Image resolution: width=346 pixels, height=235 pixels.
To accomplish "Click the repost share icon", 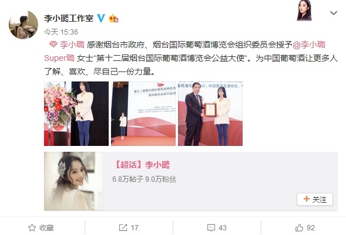I will click(x=123, y=227).
